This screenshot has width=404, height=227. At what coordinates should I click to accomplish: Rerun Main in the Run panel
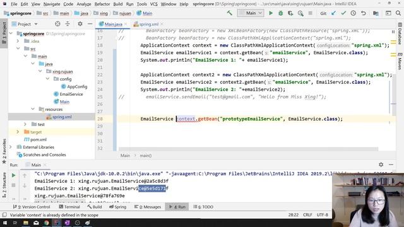(x=13, y=175)
